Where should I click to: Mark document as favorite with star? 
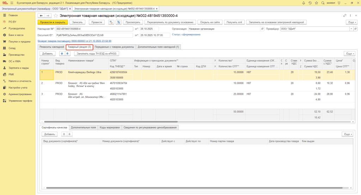click(x=55, y=16)
